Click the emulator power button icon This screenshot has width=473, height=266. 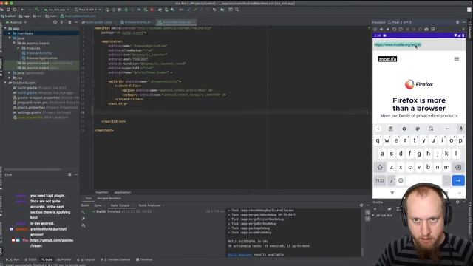[375, 30]
